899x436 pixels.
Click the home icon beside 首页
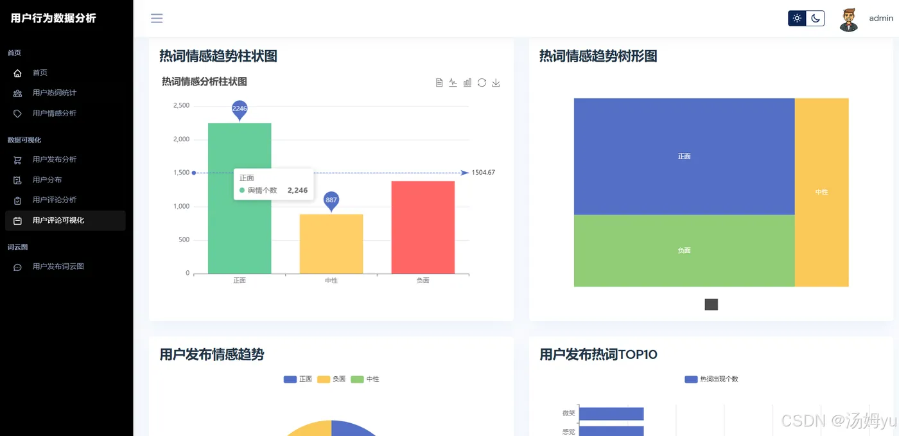(x=18, y=73)
